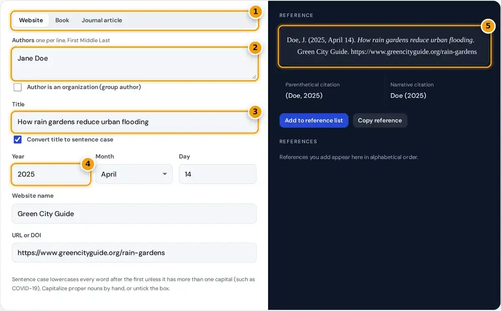Open the Month dropdown set to April
The width and height of the screenshot is (501, 311).
(134, 174)
